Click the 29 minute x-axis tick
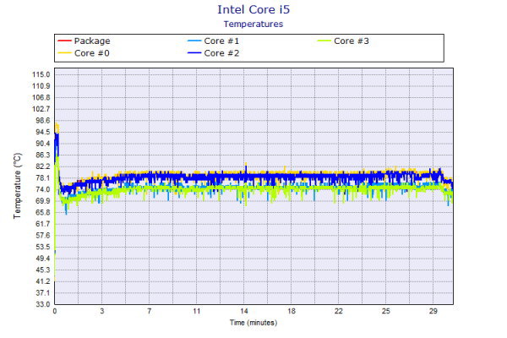The height and width of the screenshot is (338, 507). point(433,312)
